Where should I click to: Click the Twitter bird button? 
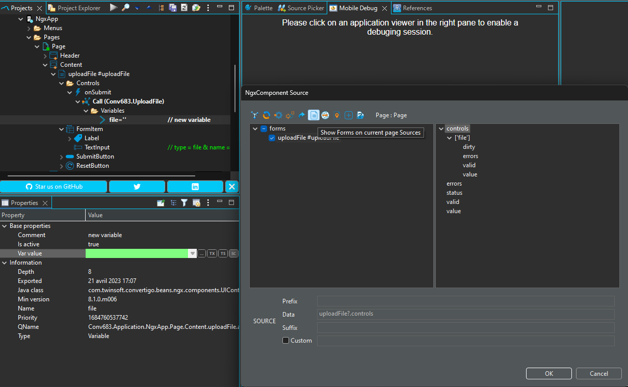pos(137,187)
